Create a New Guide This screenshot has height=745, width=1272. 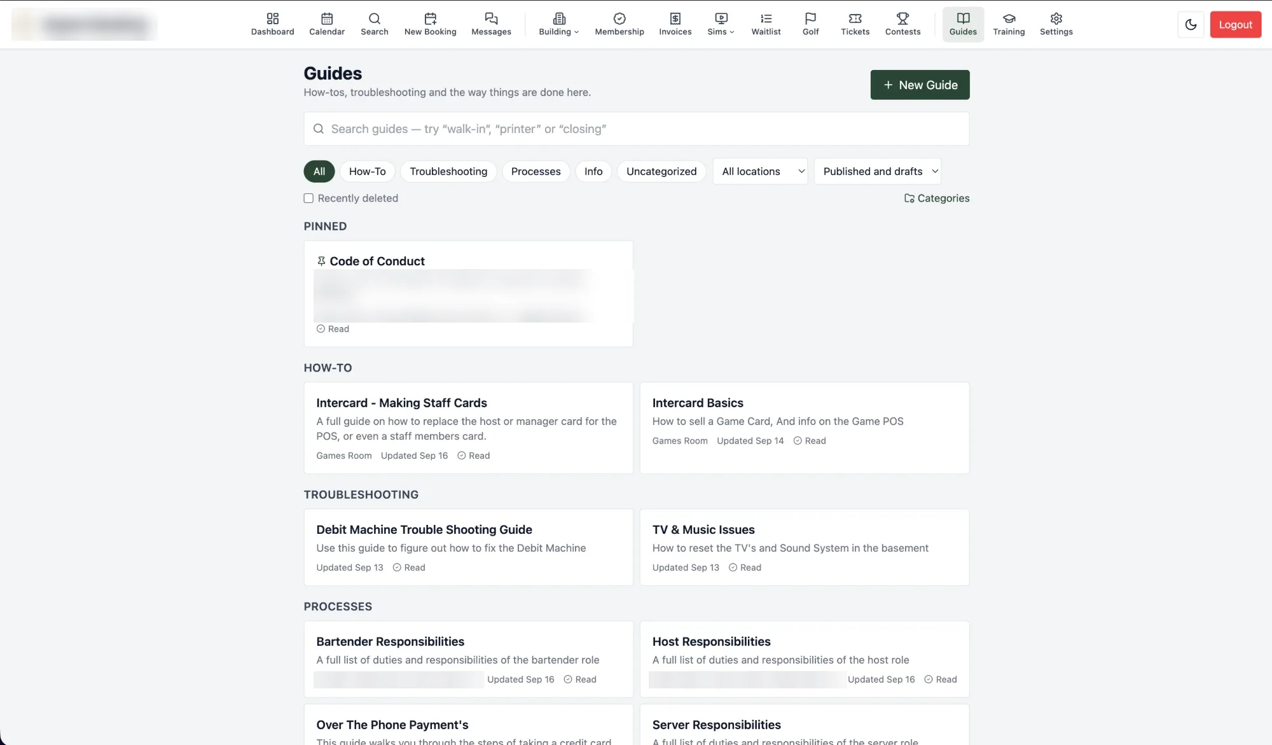point(920,85)
